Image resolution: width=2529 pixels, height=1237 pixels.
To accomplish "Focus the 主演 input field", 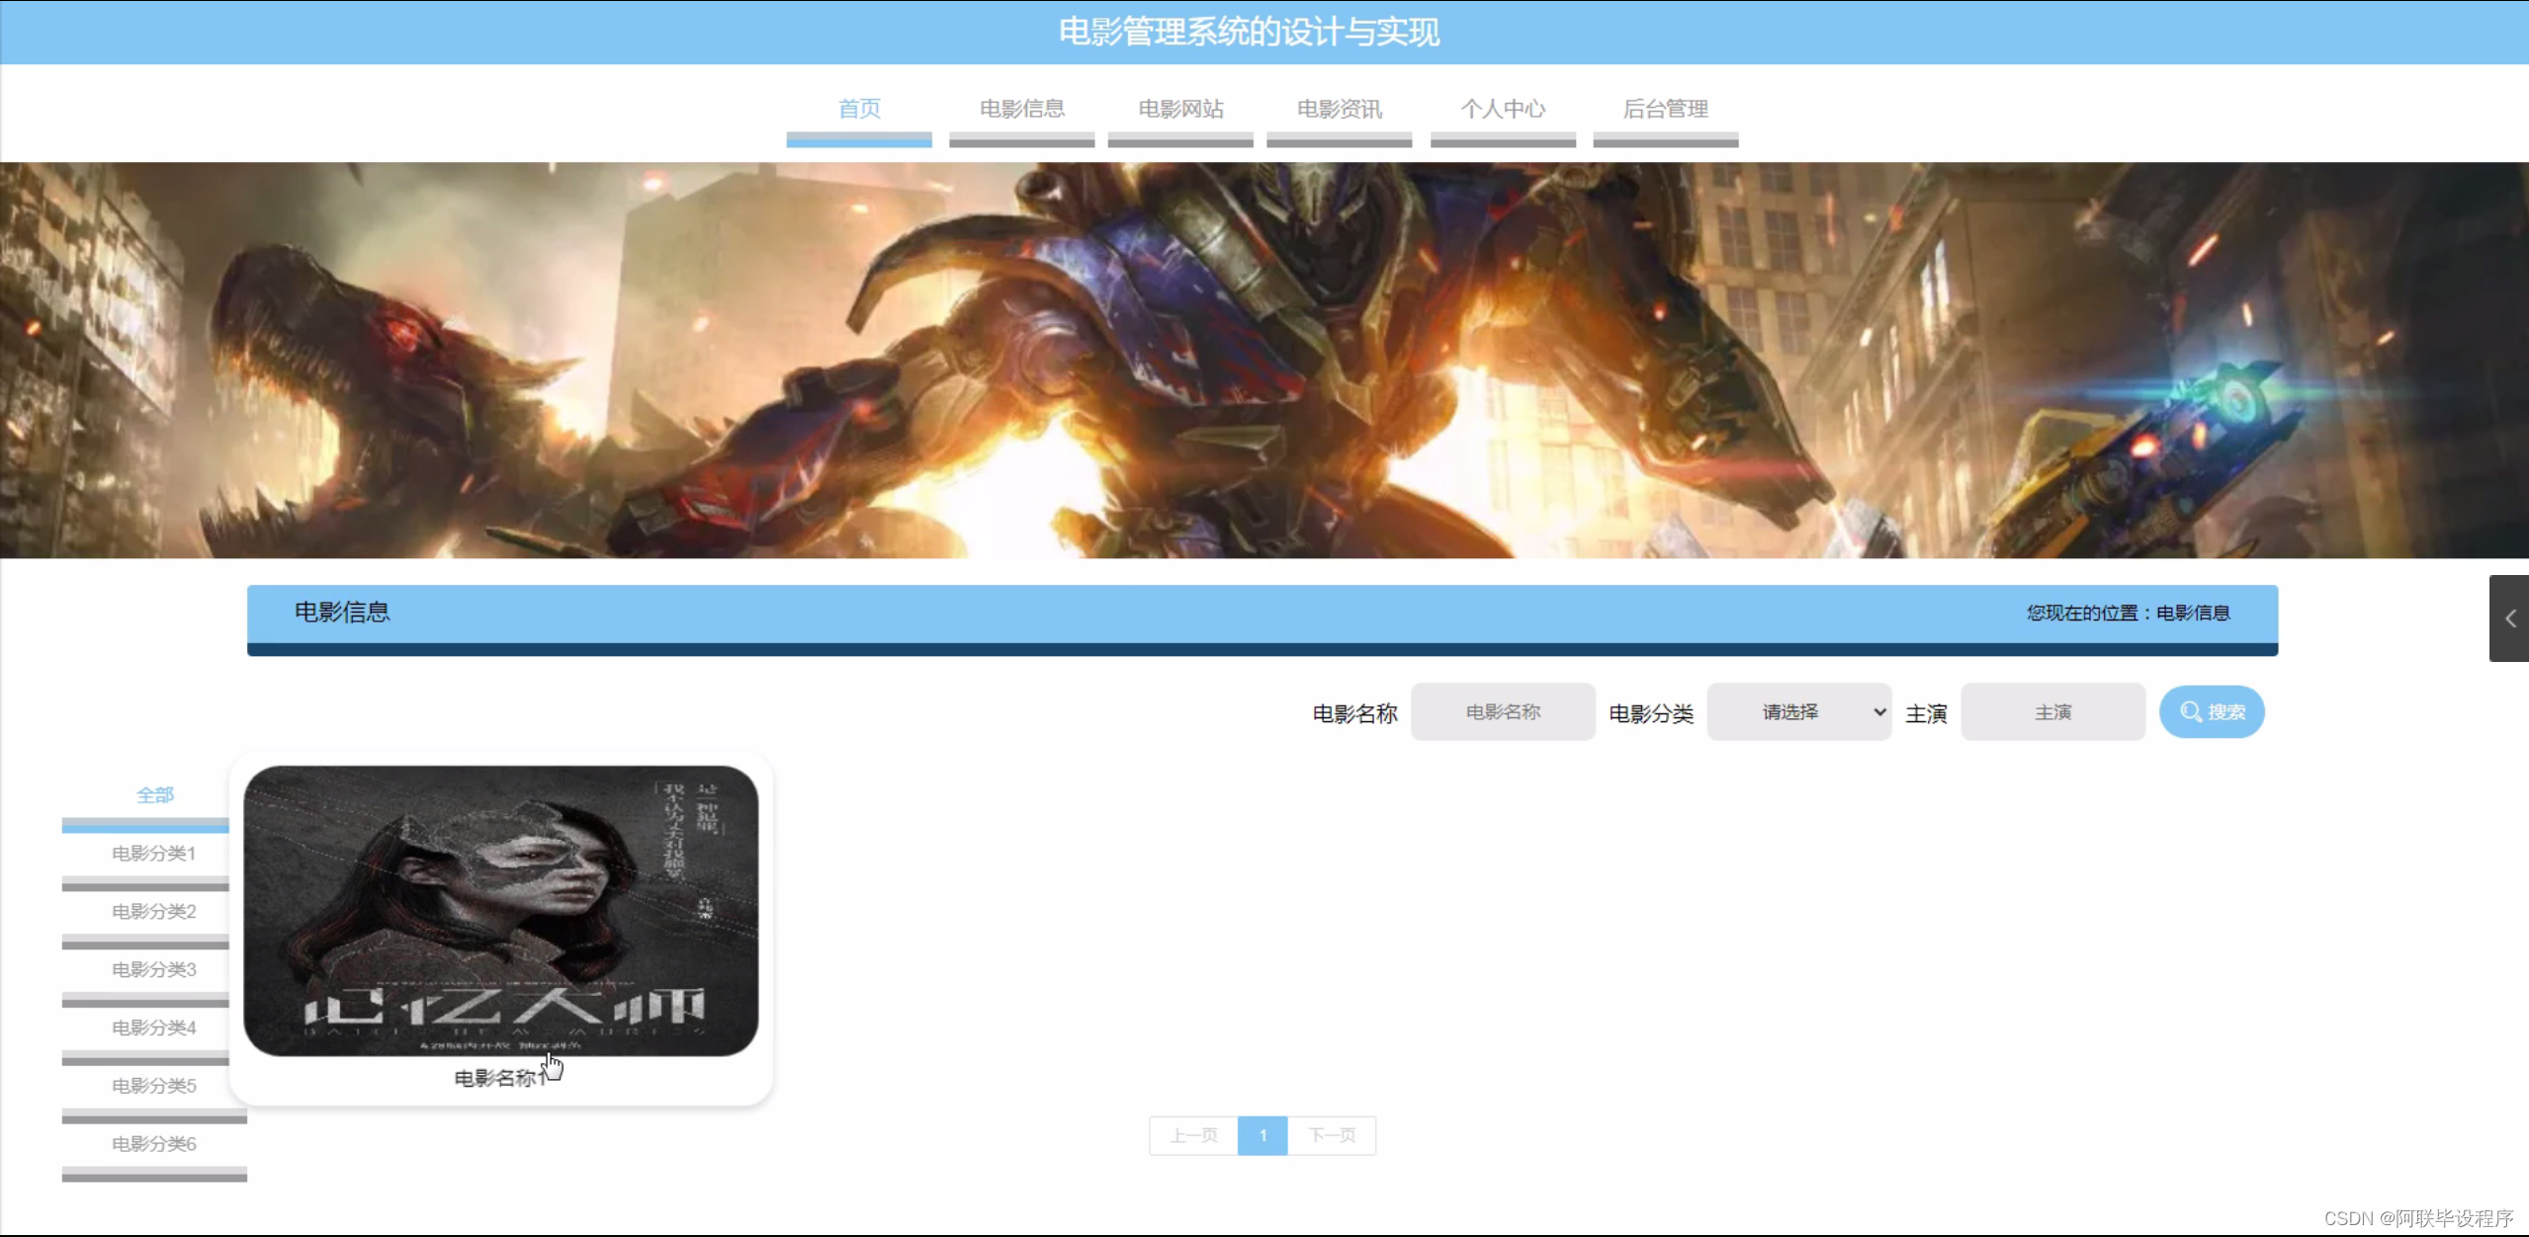I will pos(2052,711).
